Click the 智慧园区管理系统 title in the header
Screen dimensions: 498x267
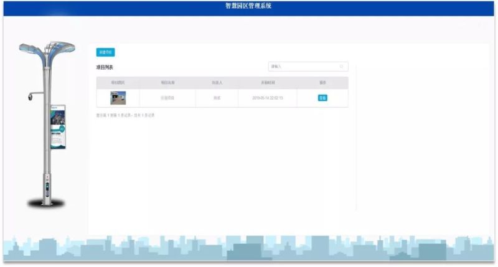click(x=248, y=6)
